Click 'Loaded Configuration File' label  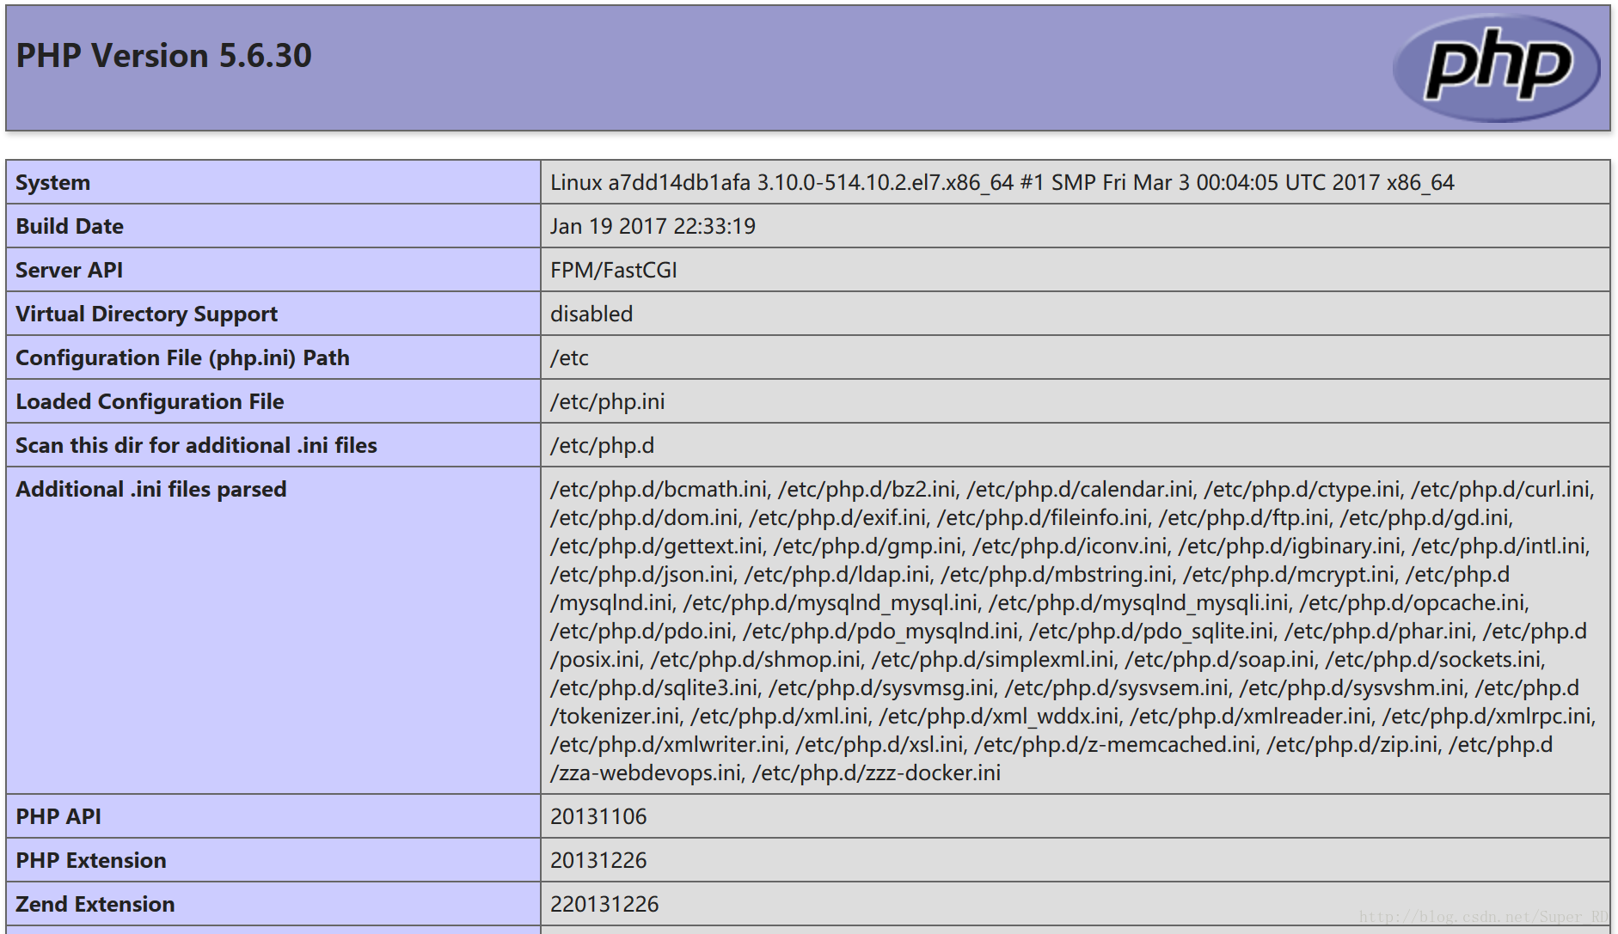tap(150, 402)
